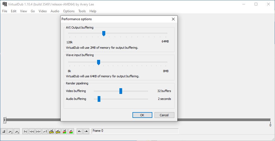Jump to the start of the video
Viewport: 275px width, 141px height.
(x=25, y=131)
